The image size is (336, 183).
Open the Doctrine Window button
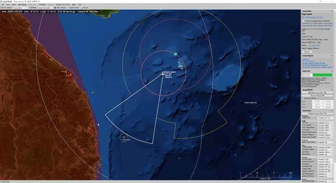pyautogui.click(x=317, y=114)
